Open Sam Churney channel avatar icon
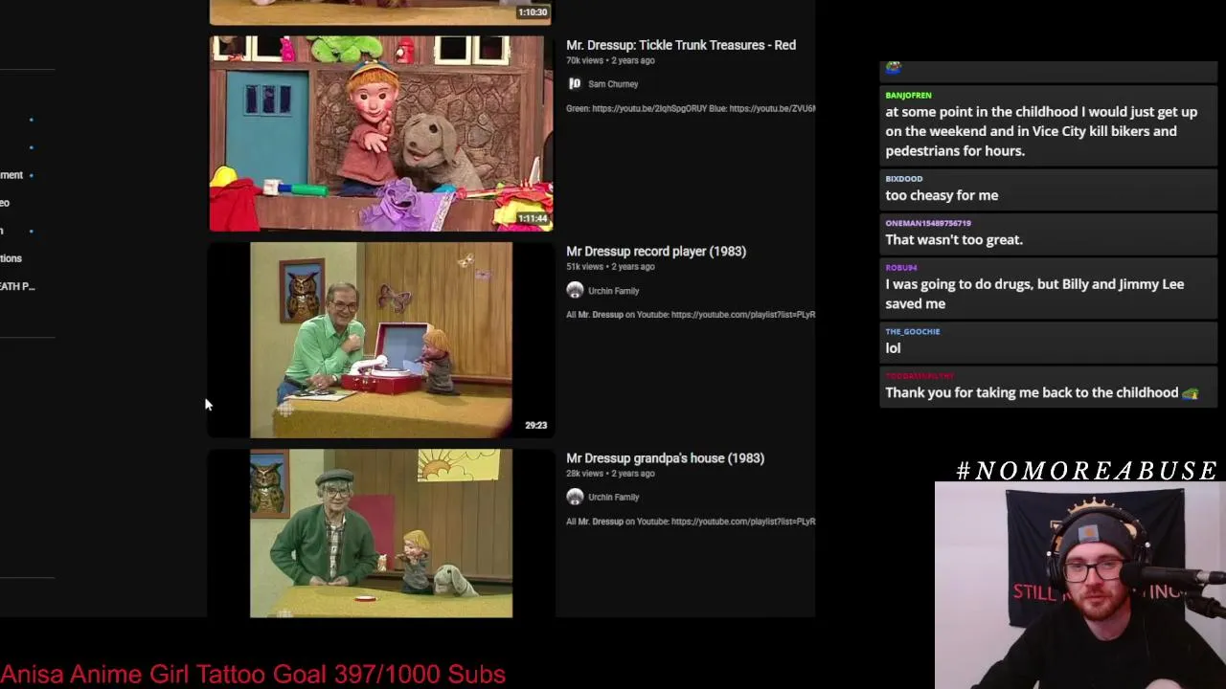Image resolution: width=1226 pixels, height=689 pixels. pyautogui.click(x=575, y=84)
